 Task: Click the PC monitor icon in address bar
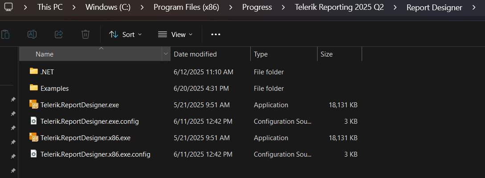pos(8,7)
